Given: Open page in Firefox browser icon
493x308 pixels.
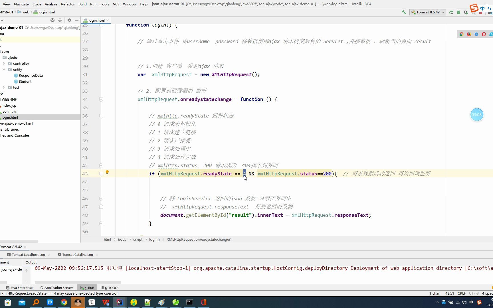Looking at the screenshot, I should pos(469,34).
